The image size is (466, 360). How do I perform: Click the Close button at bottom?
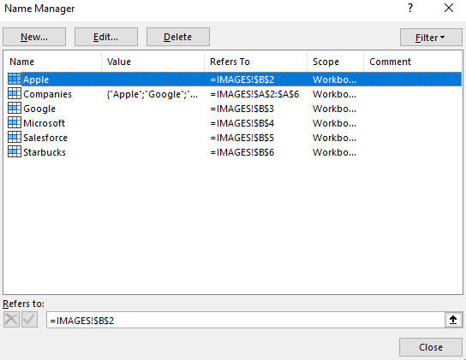pos(431,347)
